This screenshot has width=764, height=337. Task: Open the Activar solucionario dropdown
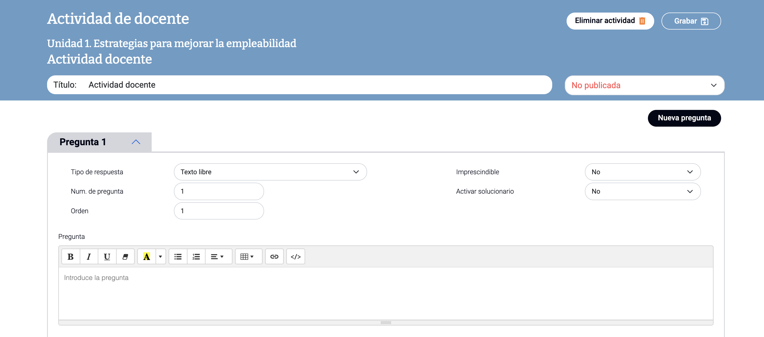(642, 192)
